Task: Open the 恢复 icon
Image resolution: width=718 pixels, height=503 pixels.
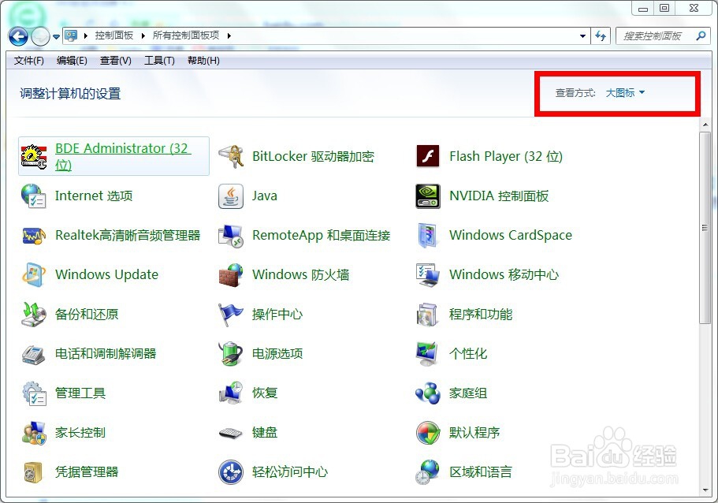Action: (x=231, y=393)
